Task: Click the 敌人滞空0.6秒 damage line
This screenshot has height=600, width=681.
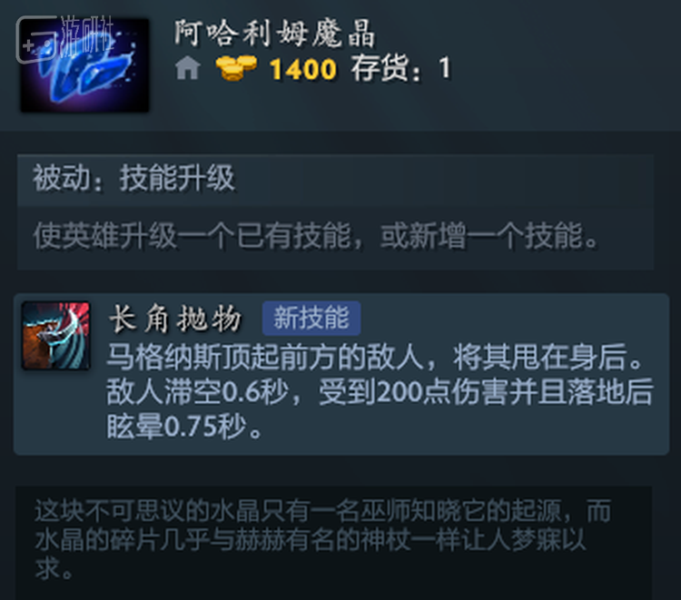Action: pos(380,391)
